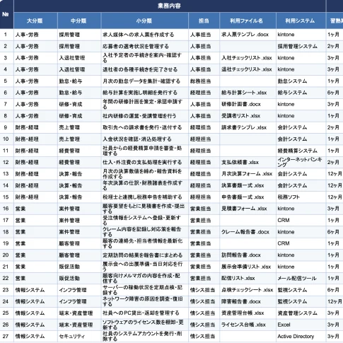Image resolution: width=343 pixels, height=343 pixels.
Task: Select cell 資産管理システム
Action: 301,313
